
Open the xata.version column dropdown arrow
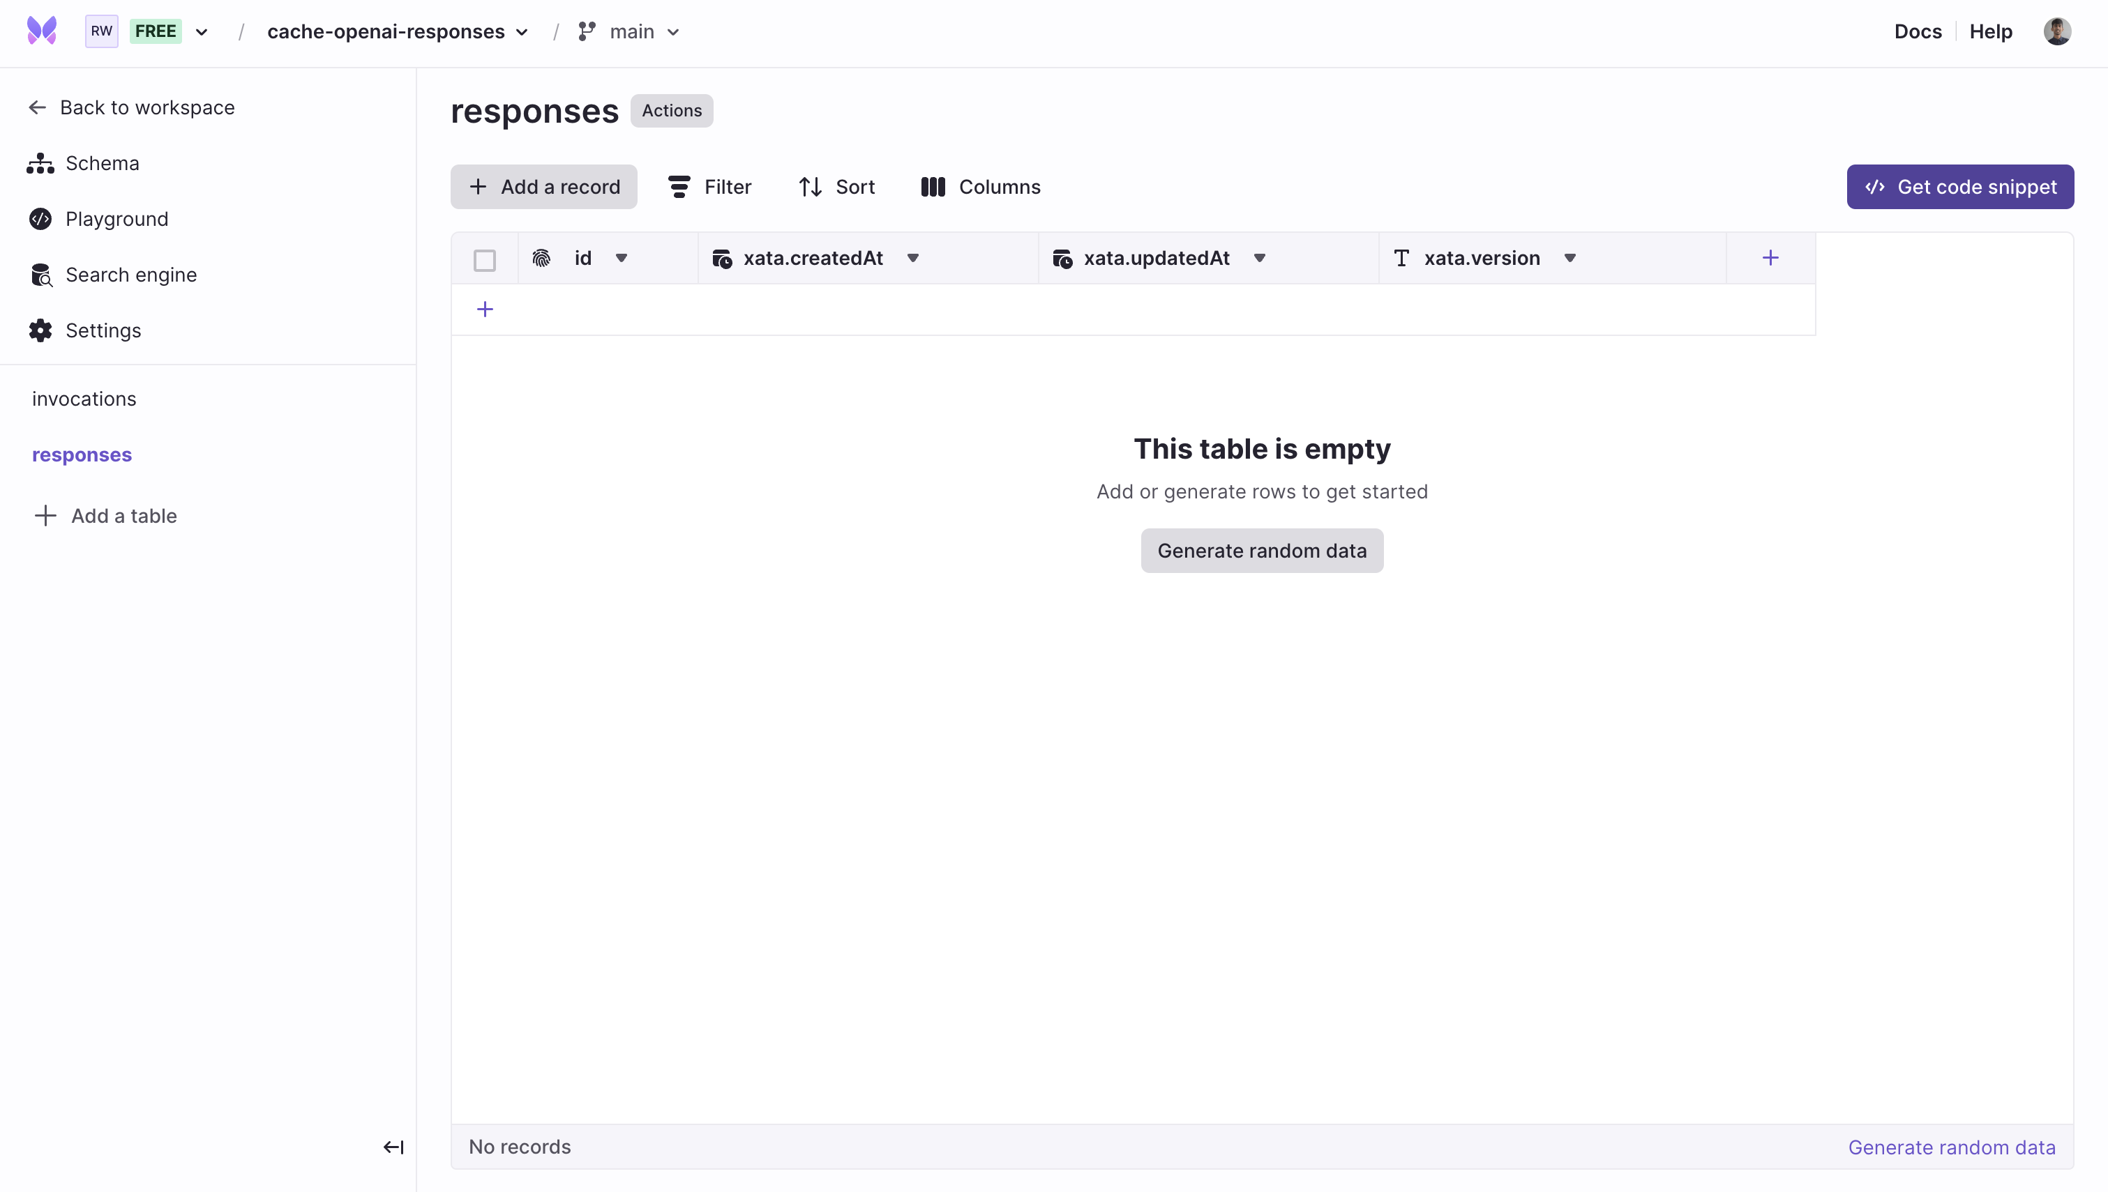(x=1570, y=258)
